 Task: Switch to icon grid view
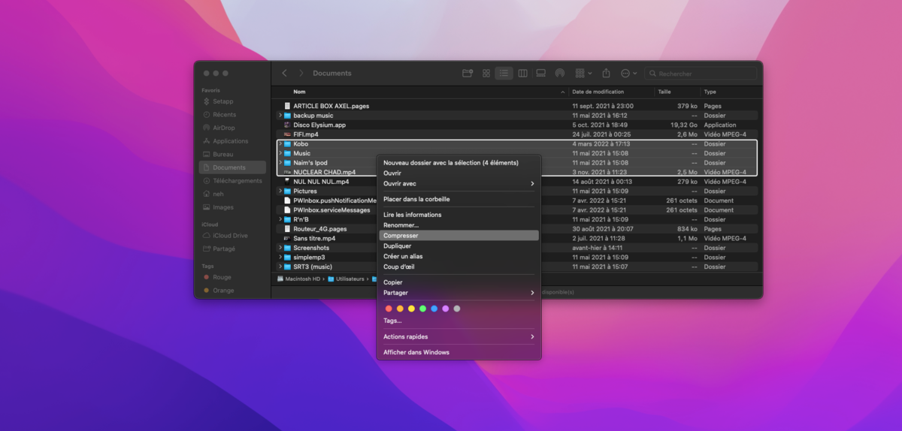click(486, 73)
